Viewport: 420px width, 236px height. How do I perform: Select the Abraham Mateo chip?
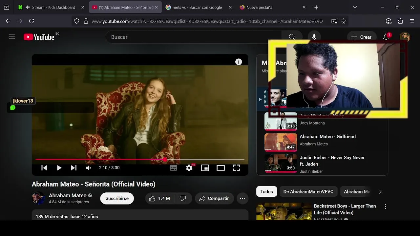click(357, 191)
